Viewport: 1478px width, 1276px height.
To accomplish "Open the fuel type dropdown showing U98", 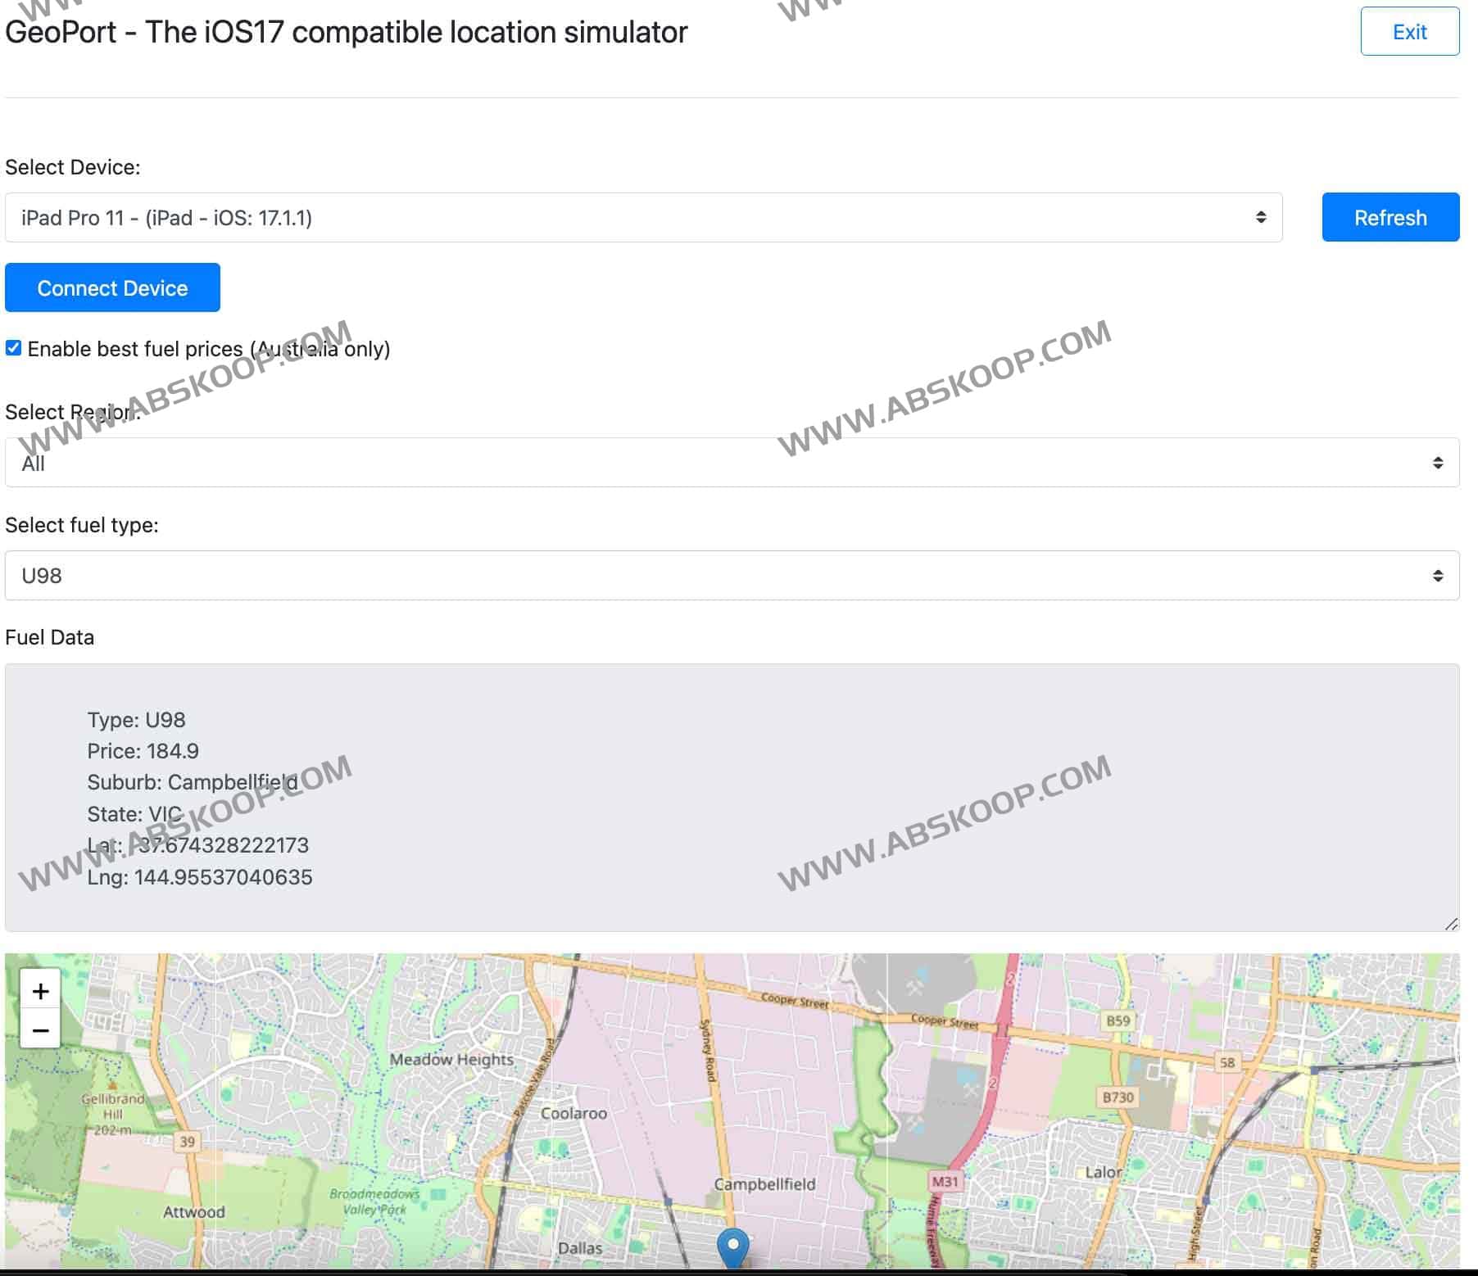I will pyautogui.click(x=729, y=575).
